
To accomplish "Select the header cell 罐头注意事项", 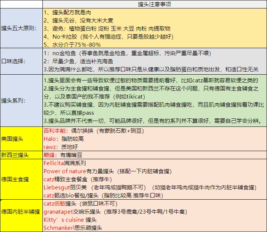I will click(x=155, y=4).
